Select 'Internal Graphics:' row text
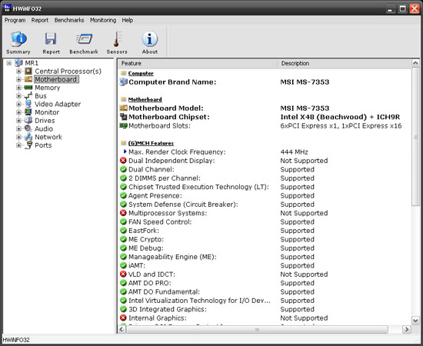Screen dimensions: 423x346 [158, 318]
